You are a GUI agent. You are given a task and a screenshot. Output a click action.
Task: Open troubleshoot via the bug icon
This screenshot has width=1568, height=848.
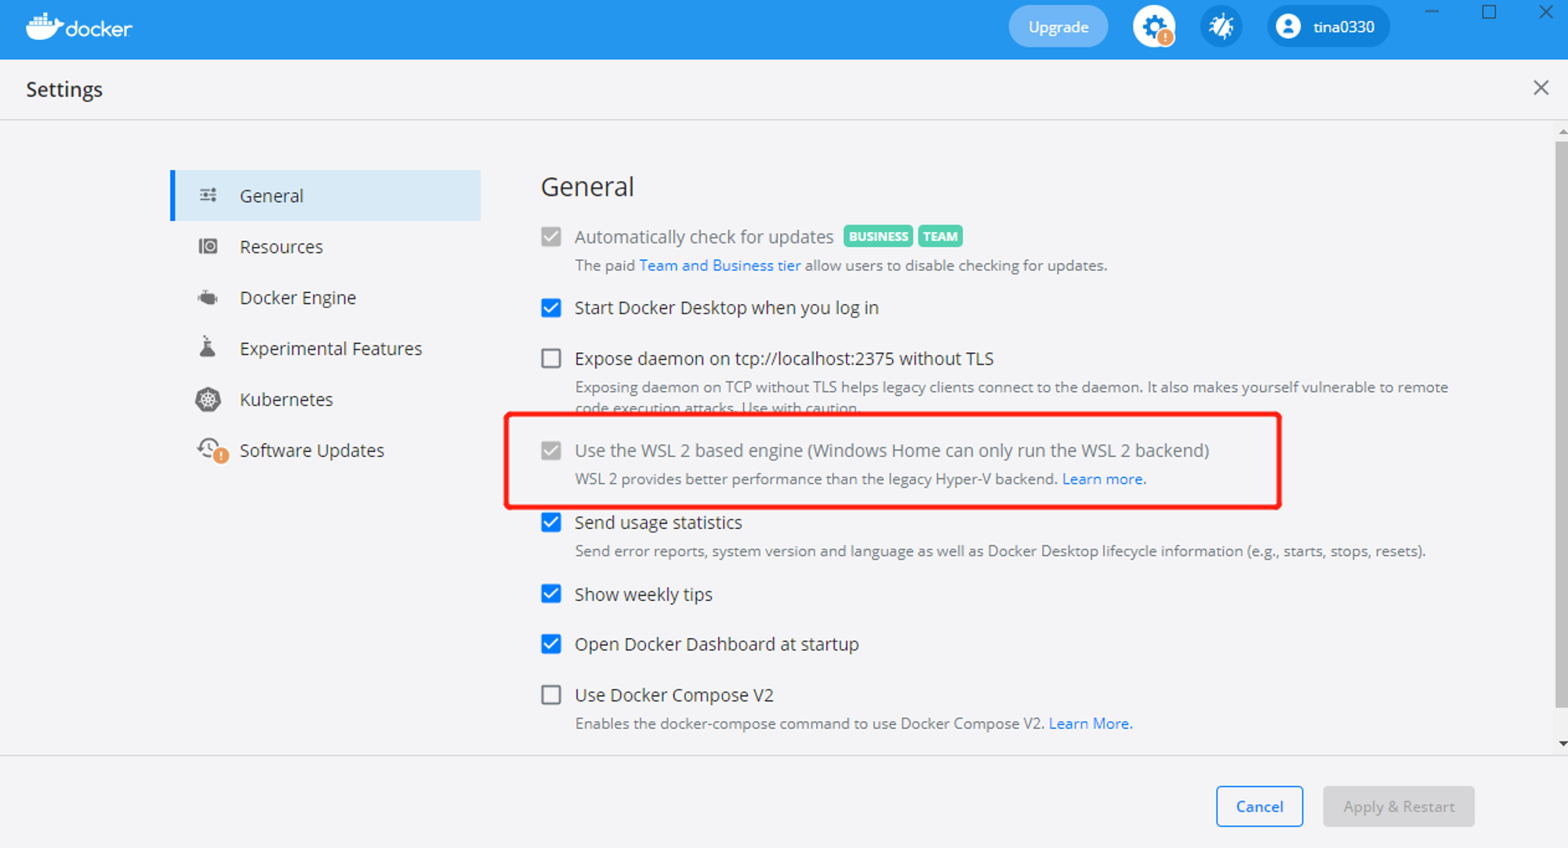(x=1221, y=27)
